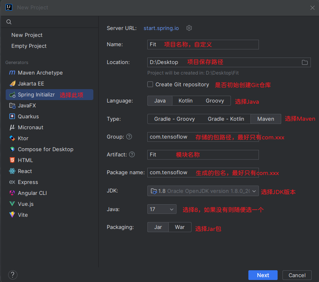Click the Spring Initializr leaf icon

12,94
